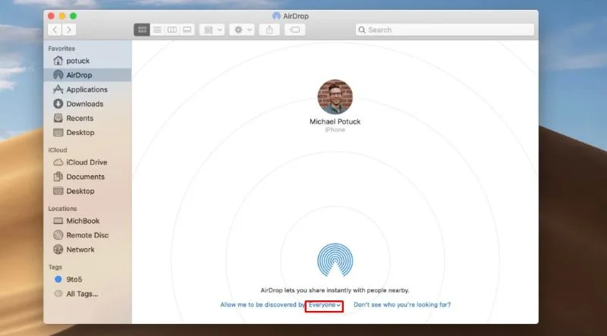The width and height of the screenshot is (607, 336).
Task: Select Network under Locations
Action: (x=87, y=250)
